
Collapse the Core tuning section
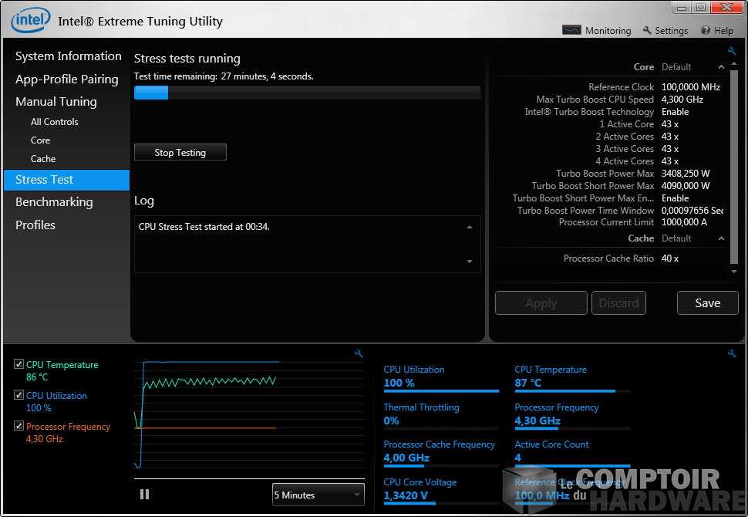pyautogui.click(x=721, y=66)
